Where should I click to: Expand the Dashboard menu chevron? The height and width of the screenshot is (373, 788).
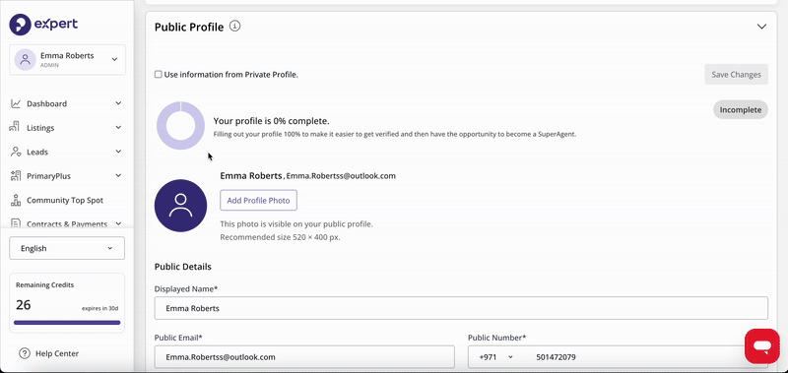pyautogui.click(x=118, y=103)
